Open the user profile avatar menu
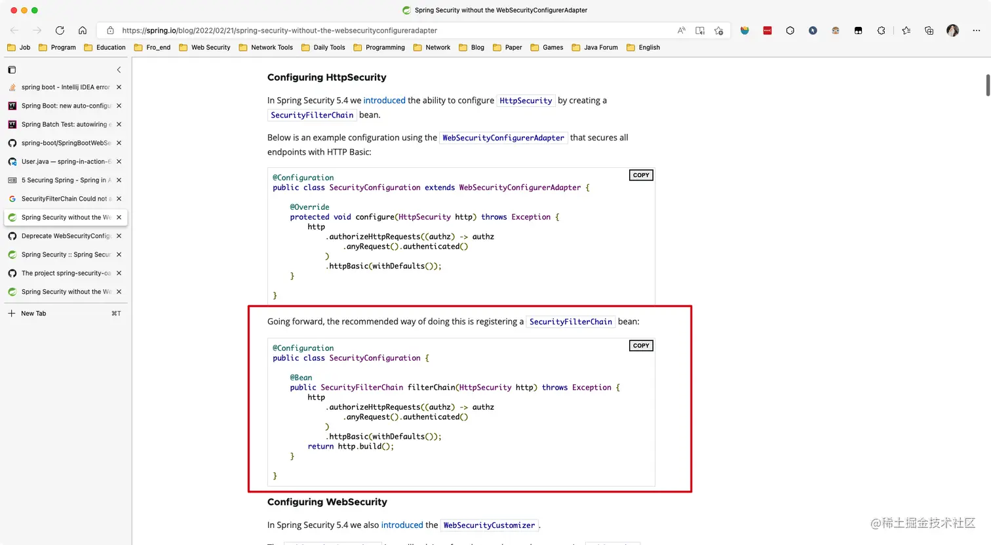This screenshot has height=545, width=991. tap(952, 30)
